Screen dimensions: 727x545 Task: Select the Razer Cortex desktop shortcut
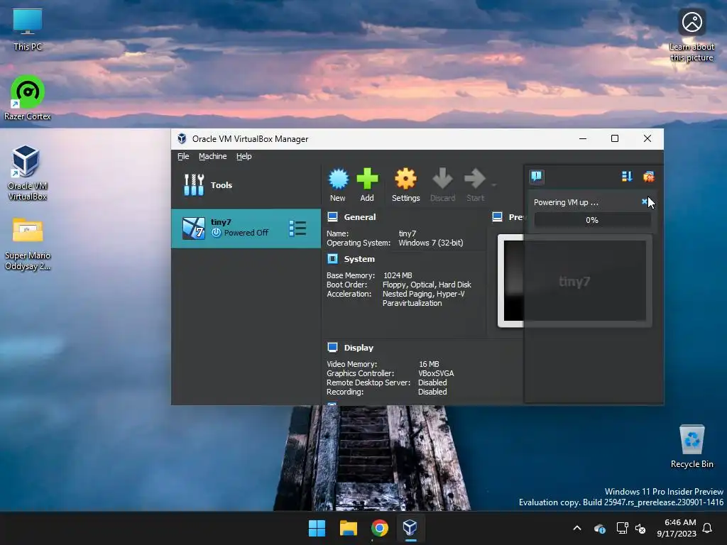[28, 98]
